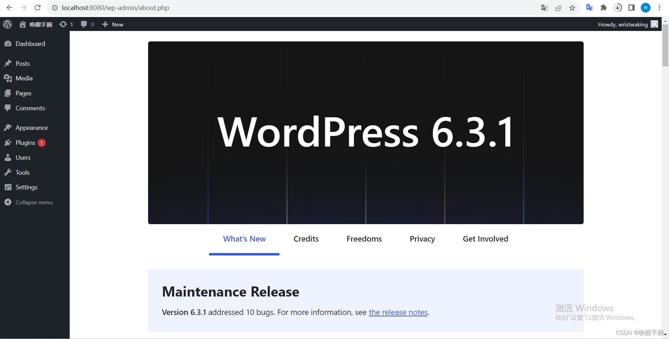Click the Appearance paintbrush icon

coord(8,128)
